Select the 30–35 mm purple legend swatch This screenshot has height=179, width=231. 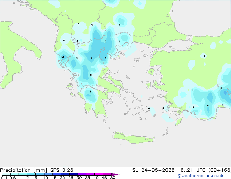(82, 174)
